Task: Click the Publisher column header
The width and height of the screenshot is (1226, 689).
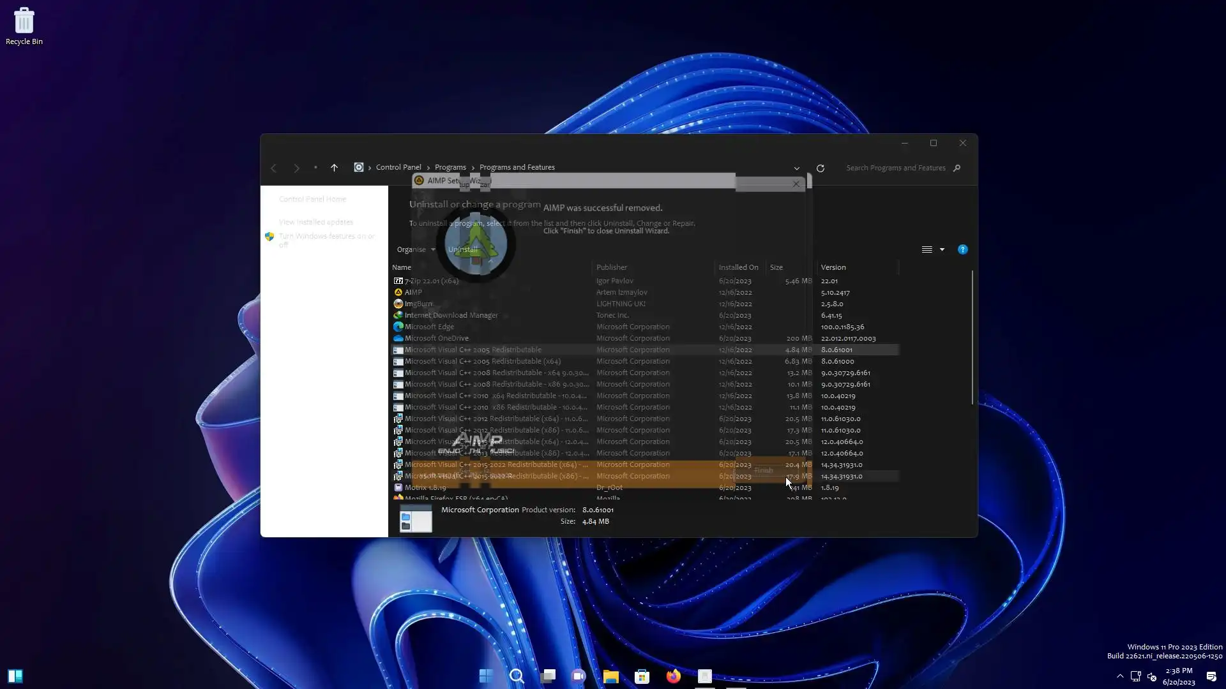Action: click(x=612, y=267)
